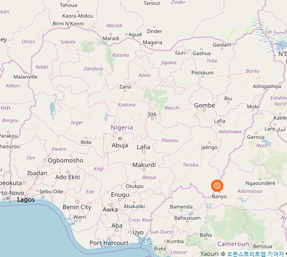This screenshot has width=287, height=257.
Task: Click the Ibadan city marker
Action: tap(37, 178)
